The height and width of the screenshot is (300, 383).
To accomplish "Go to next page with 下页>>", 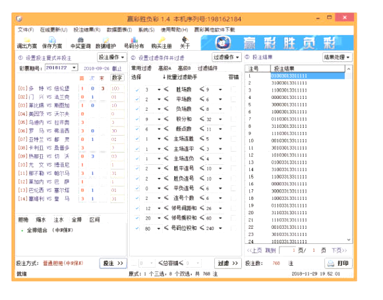I will 339,251.
